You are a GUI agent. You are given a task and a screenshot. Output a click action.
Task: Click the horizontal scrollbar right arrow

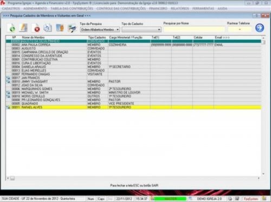click(259, 178)
